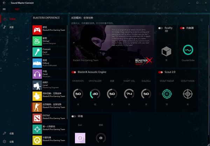
Task: Click the BLASTERX EXPERIENCE heading
Action: (46, 18)
